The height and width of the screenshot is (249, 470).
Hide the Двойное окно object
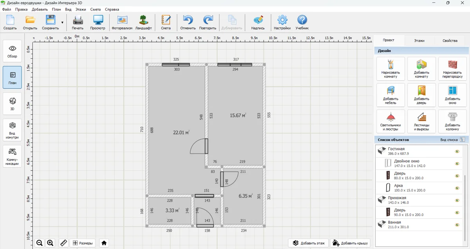(x=457, y=163)
